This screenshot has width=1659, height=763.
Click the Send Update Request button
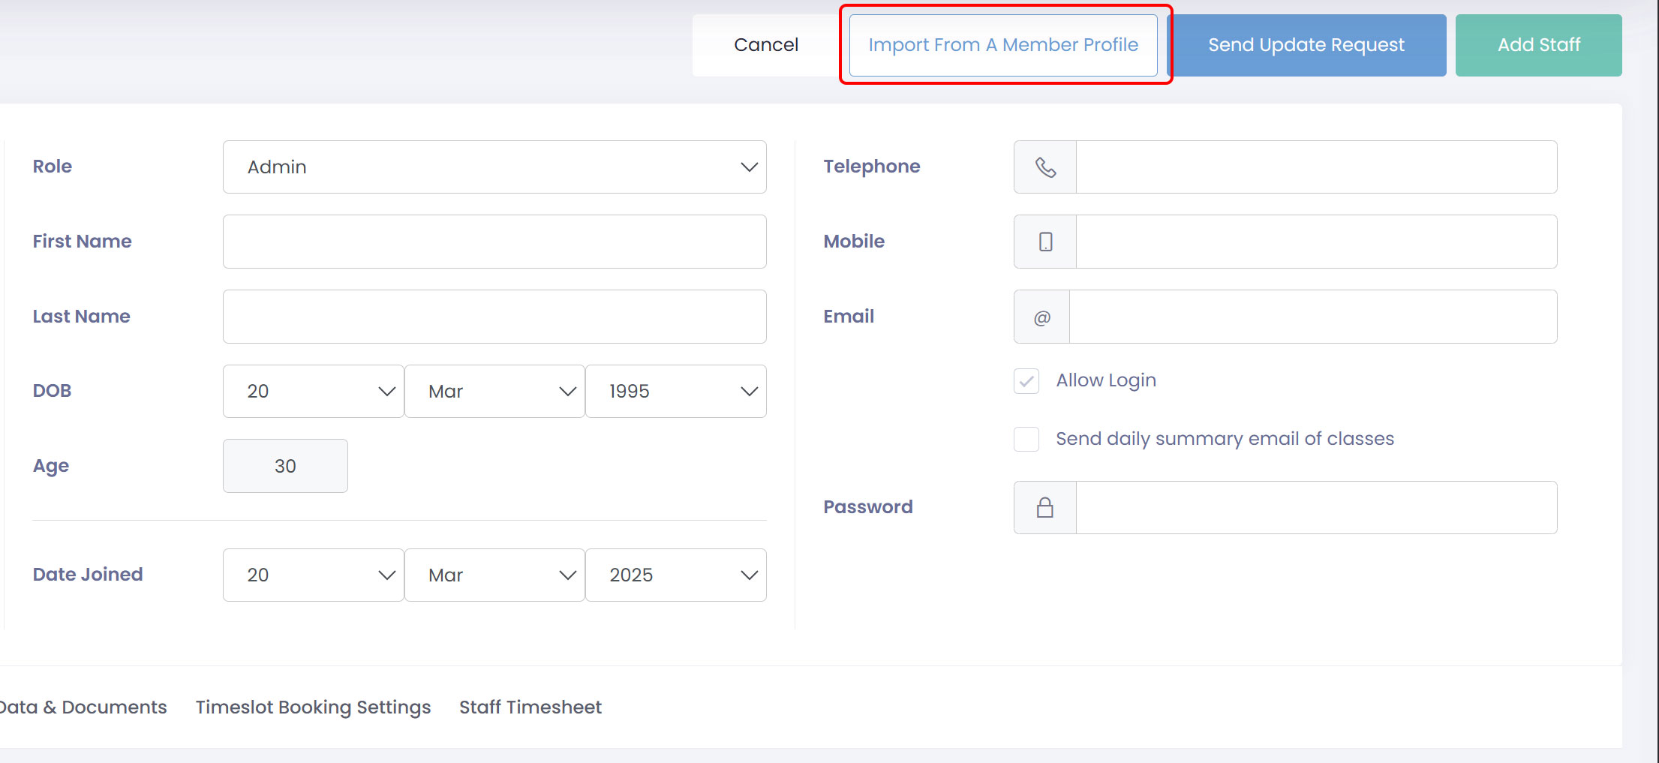[x=1306, y=45]
